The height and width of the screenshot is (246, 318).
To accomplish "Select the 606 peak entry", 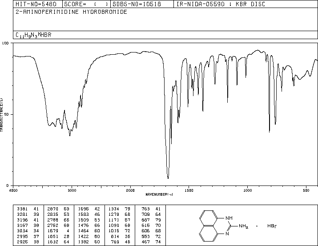I will click(151, 231).
